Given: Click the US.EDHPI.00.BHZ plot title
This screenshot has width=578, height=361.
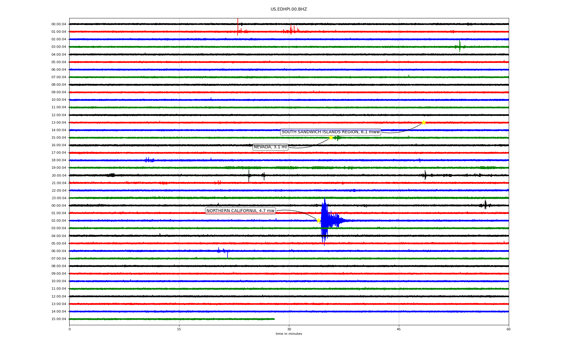Looking at the screenshot, I should (x=289, y=9).
